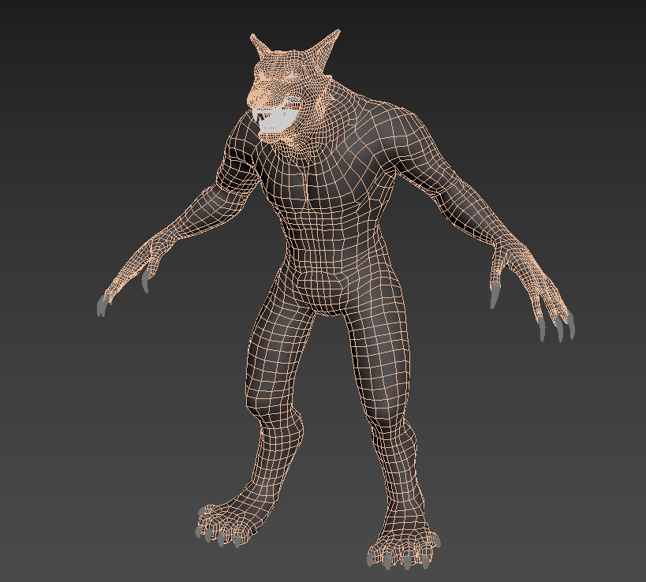
Task: Click the thigh on the screen-left side
Action: (x=276, y=347)
